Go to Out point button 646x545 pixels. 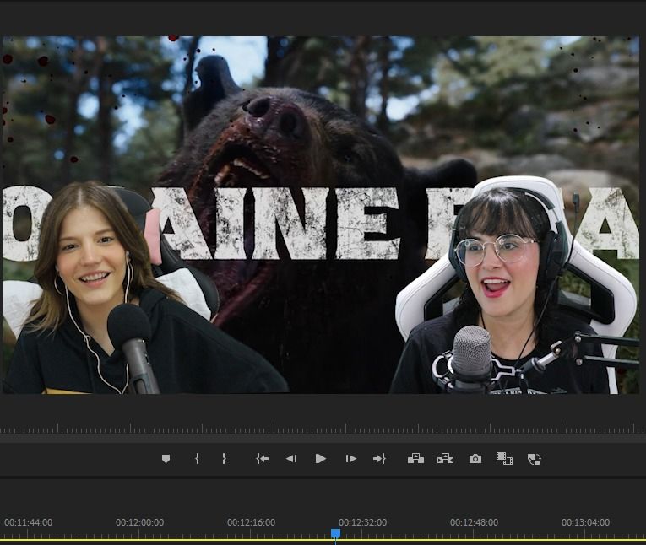379,459
